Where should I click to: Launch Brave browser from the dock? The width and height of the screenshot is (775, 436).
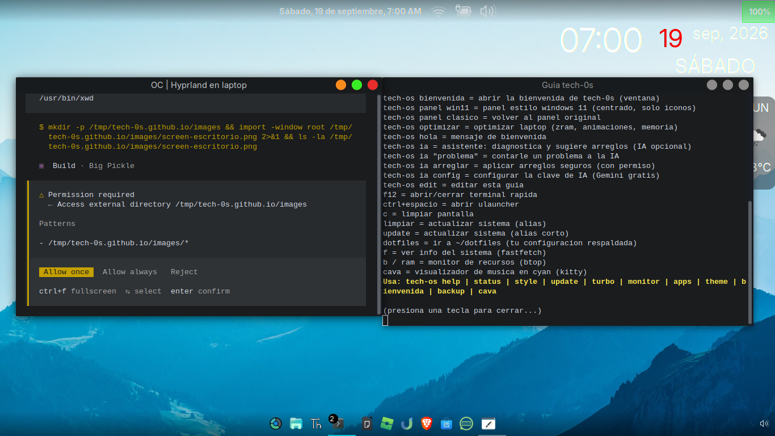point(426,424)
